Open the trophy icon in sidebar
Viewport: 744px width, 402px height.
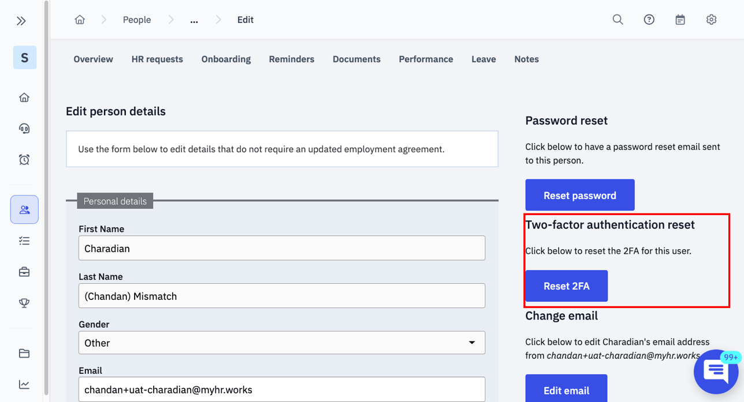pyautogui.click(x=24, y=303)
